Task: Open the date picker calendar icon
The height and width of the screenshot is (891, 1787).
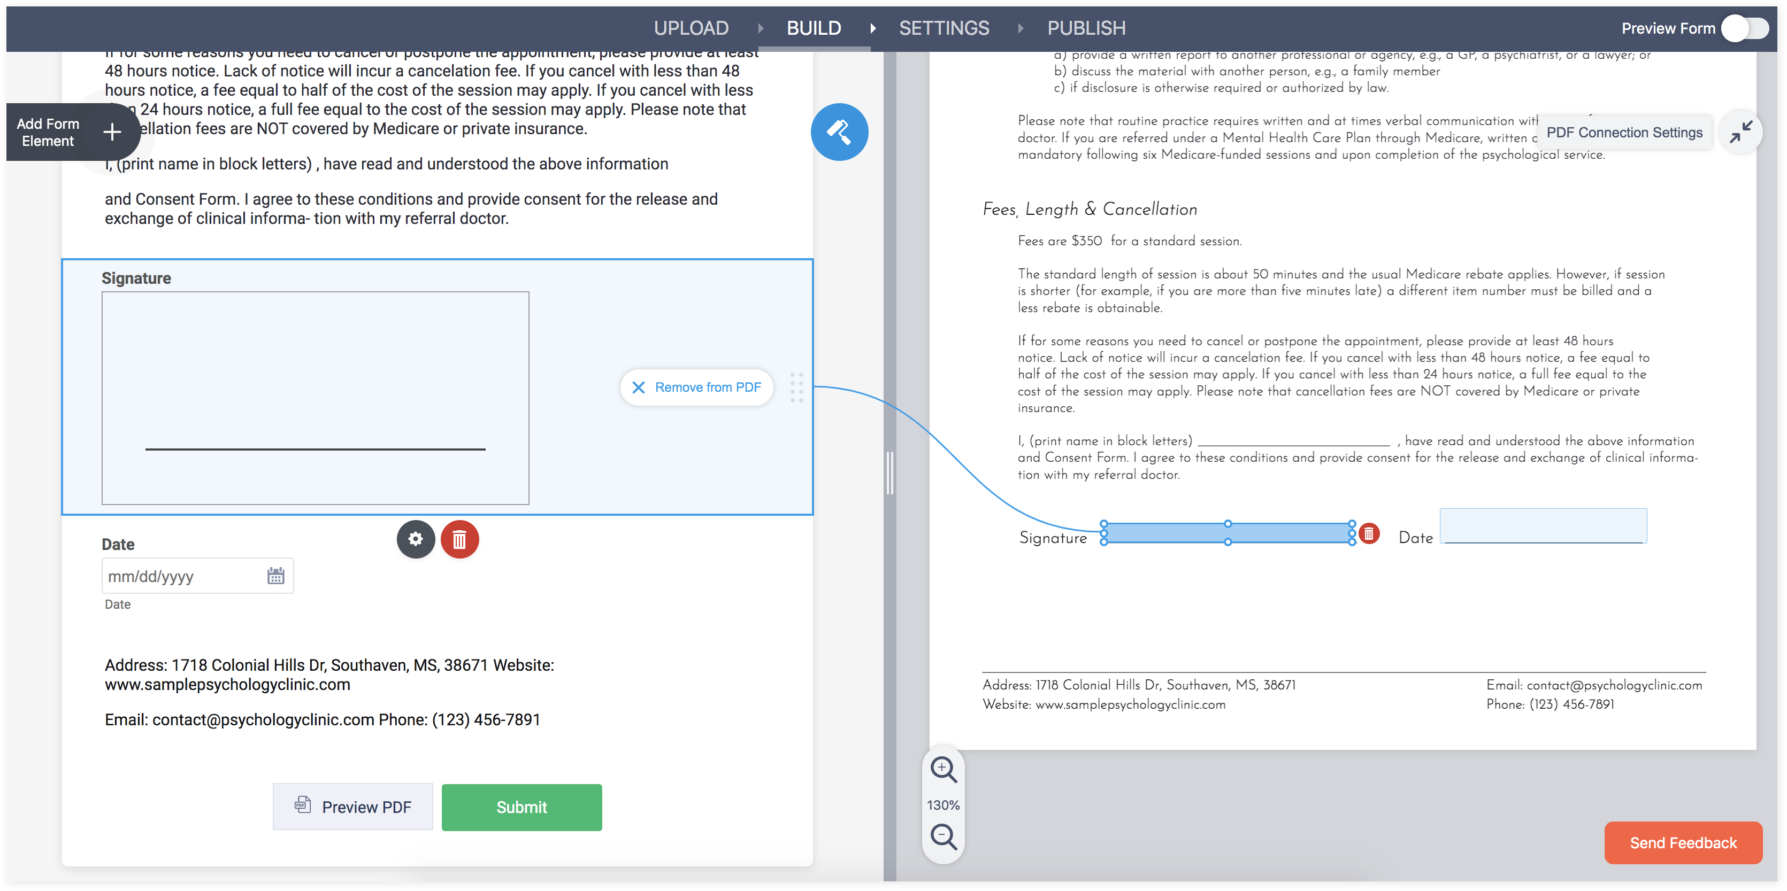Action: click(x=275, y=576)
